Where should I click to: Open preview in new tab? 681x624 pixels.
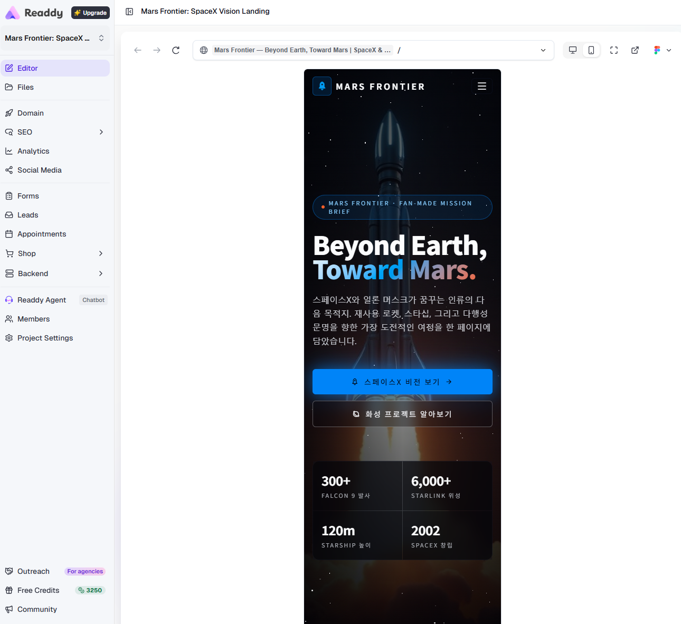click(635, 50)
